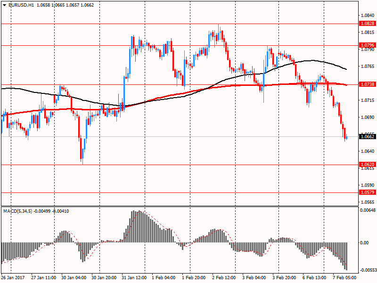377x283 pixels.
Task: Click the 6 Feb 13:00 time label
Action: [x=314, y=277]
